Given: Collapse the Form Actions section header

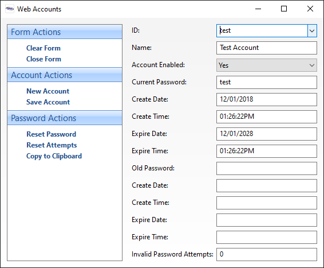Looking at the screenshot, I should (65, 32).
